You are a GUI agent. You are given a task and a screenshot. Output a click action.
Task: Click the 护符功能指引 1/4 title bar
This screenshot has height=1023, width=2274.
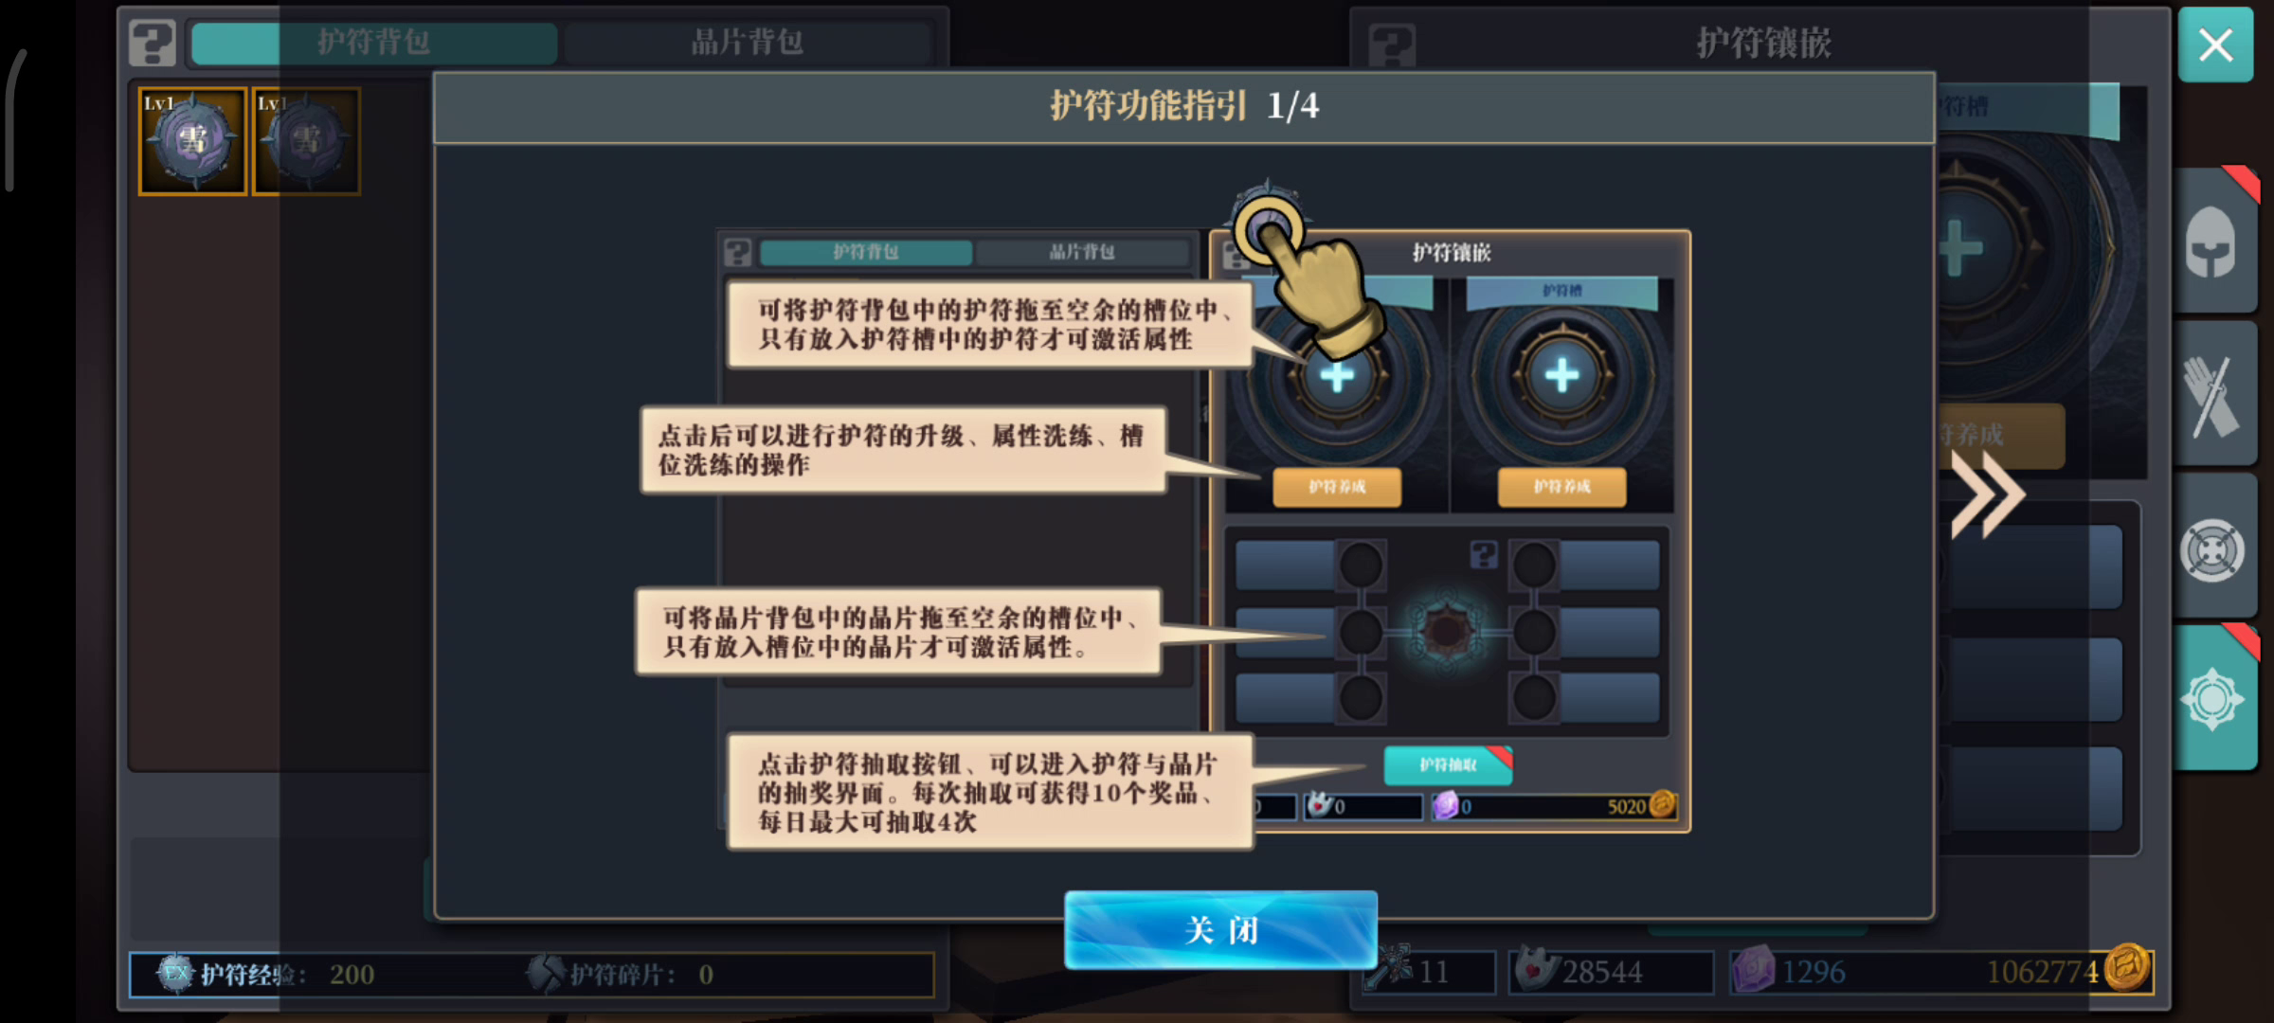1184,106
